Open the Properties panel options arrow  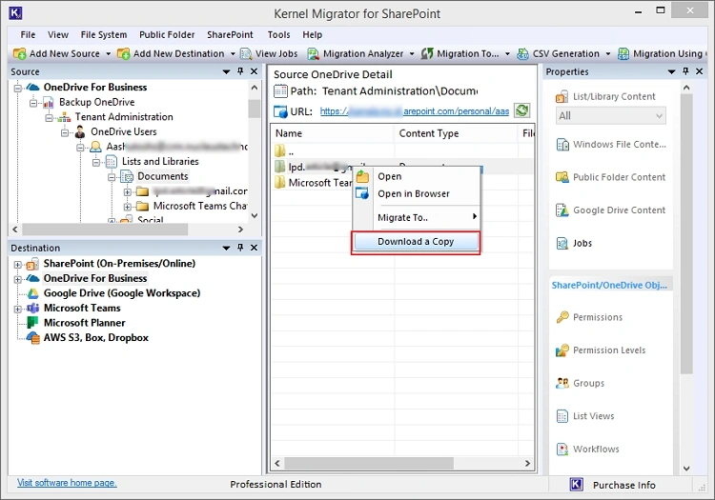coord(671,71)
